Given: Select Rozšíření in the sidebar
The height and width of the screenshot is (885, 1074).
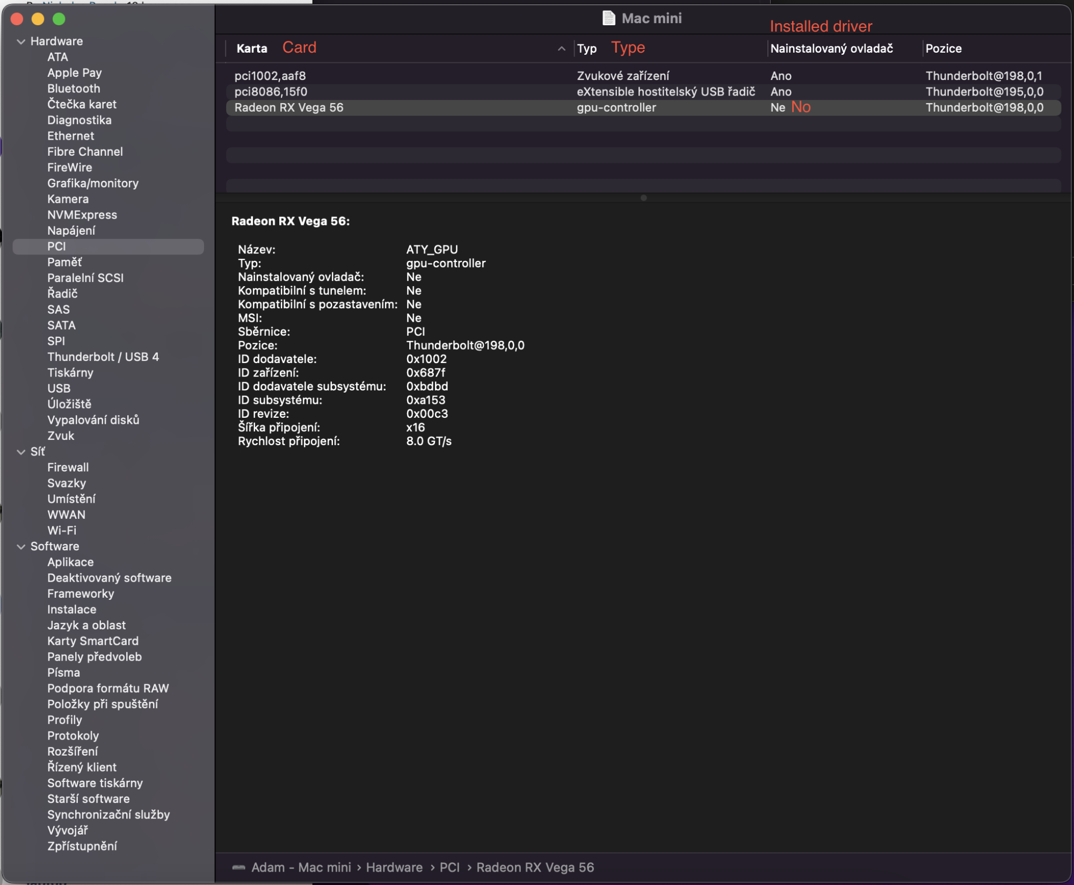Looking at the screenshot, I should [x=72, y=752].
